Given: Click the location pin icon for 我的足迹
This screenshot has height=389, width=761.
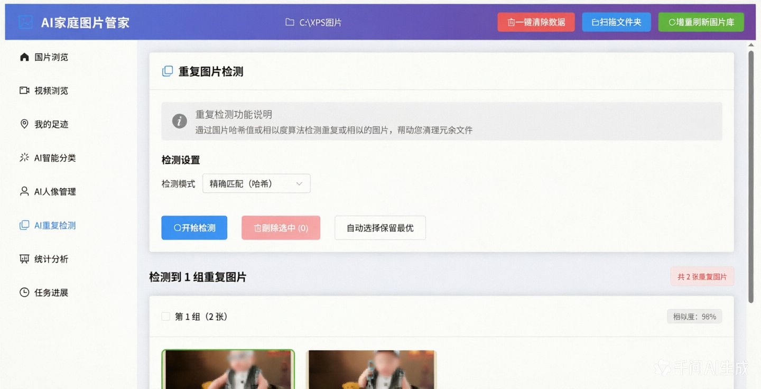Looking at the screenshot, I should pos(24,124).
